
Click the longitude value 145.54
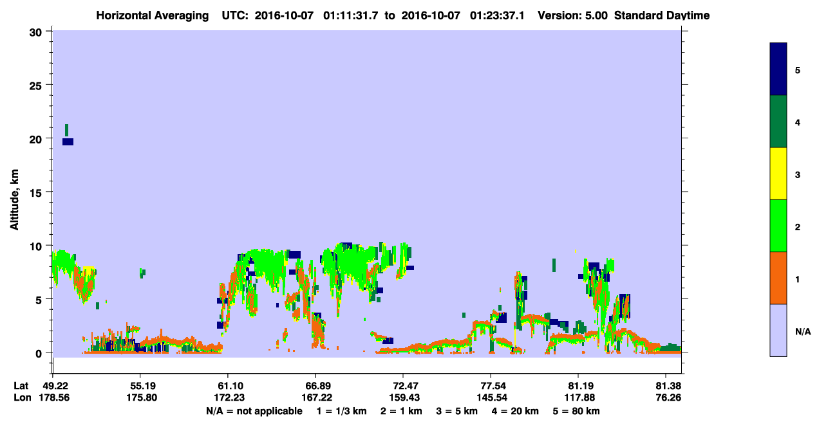click(x=491, y=398)
